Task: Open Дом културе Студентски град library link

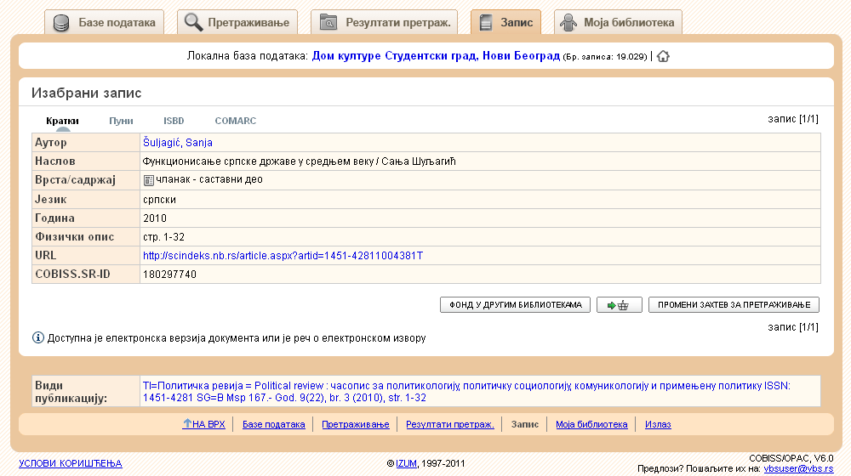Action: pyautogui.click(x=436, y=56)
